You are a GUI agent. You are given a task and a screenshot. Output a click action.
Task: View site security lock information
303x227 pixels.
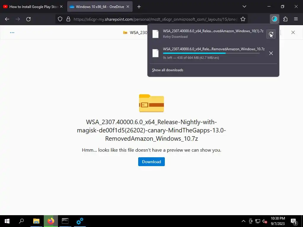[x=68, y=19]
